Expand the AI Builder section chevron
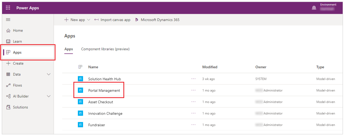The height and width of the screenshot is (136, 345). (48, 96)
